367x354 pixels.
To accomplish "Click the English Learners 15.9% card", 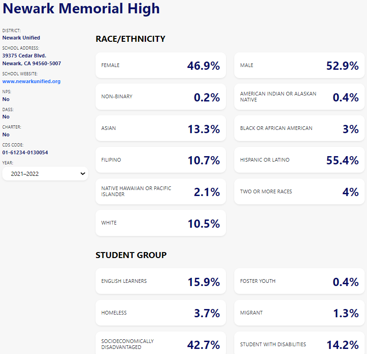I will [x=160, y=281].
